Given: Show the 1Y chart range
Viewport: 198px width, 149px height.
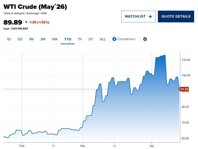Looking at the screenshot, I should coord(80,39).
